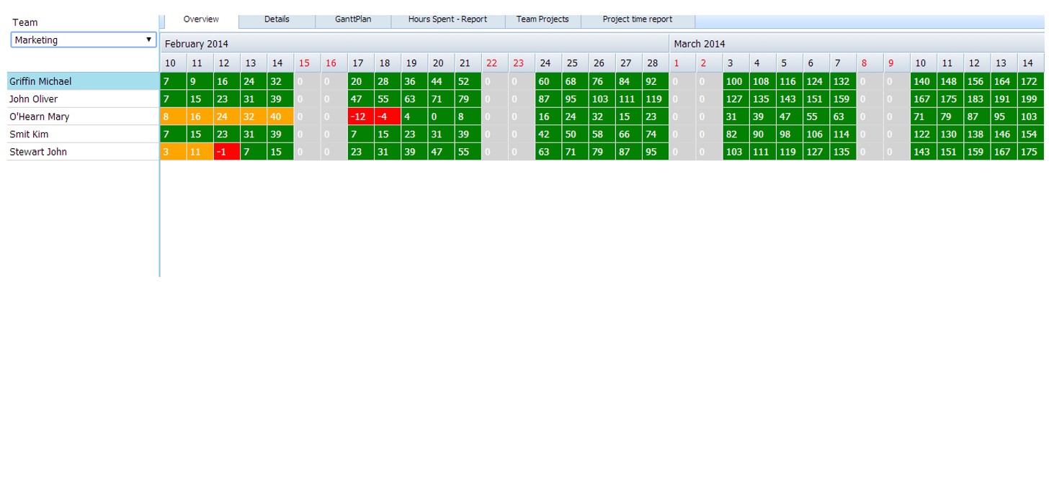Viewport: 1054px width, 487px height.
Task: Click John Oliver's 199 cell on March 14
Action: point(1031,99)
